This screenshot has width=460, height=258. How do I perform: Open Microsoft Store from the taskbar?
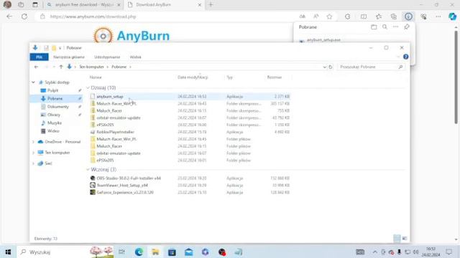tap(172, 252)
